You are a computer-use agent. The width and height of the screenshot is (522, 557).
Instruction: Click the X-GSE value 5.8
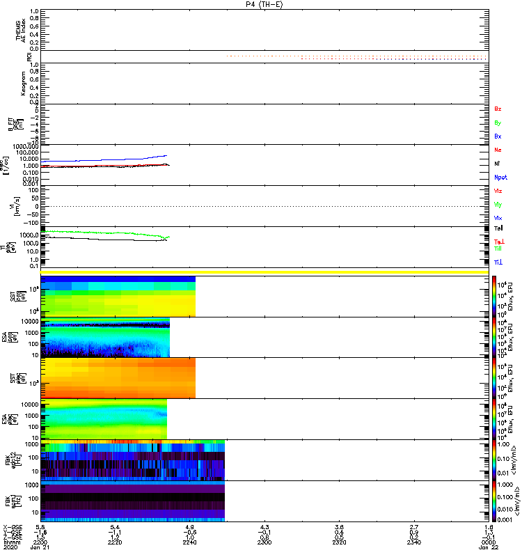click(x=40, y=527)
